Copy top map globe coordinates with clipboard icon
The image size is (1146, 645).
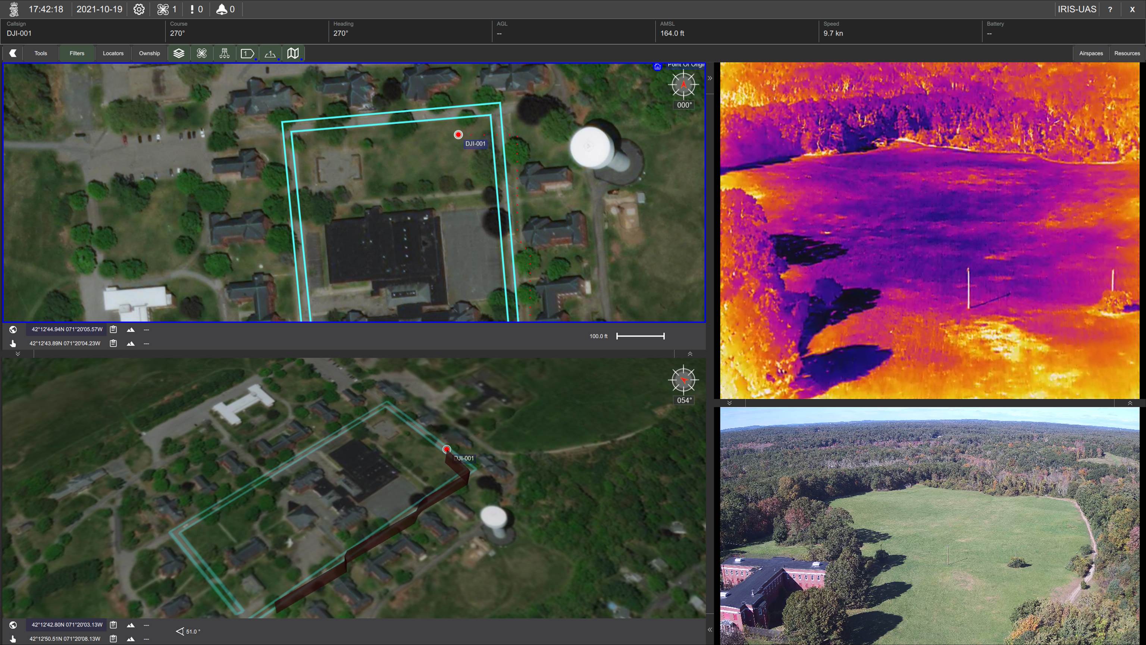click(x=113, y=330)
